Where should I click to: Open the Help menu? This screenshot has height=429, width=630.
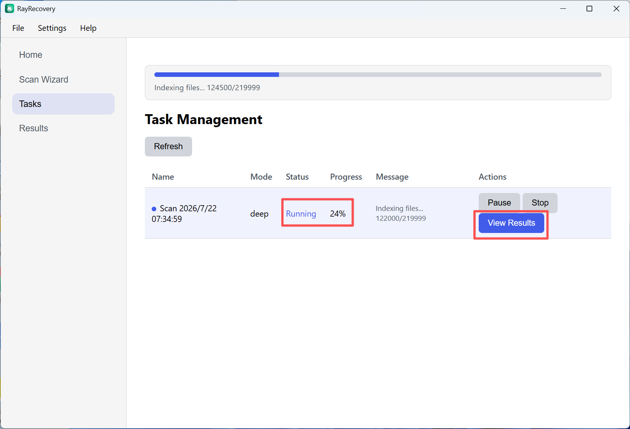(88, 28)
